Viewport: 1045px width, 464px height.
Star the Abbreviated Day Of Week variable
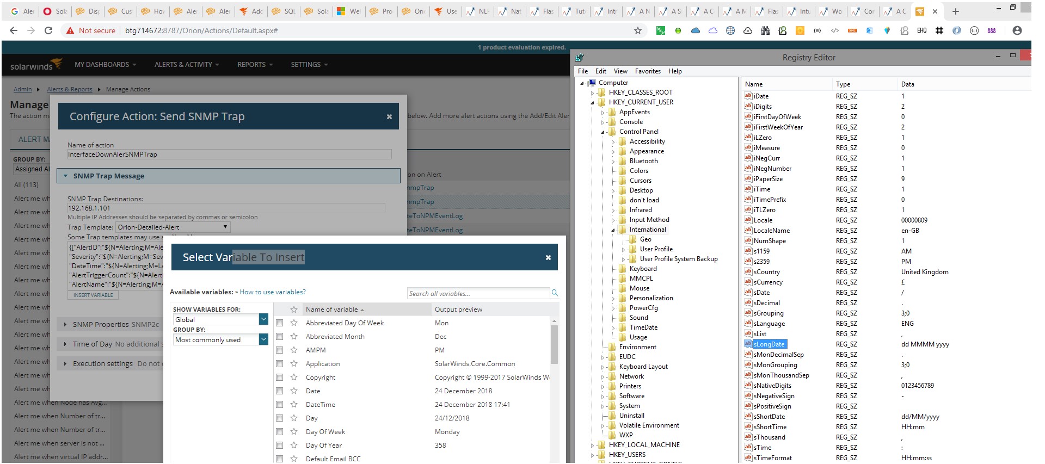[294, 323]
